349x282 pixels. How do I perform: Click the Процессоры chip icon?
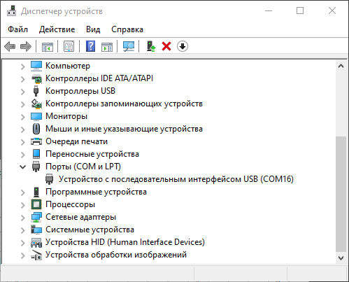36,204
